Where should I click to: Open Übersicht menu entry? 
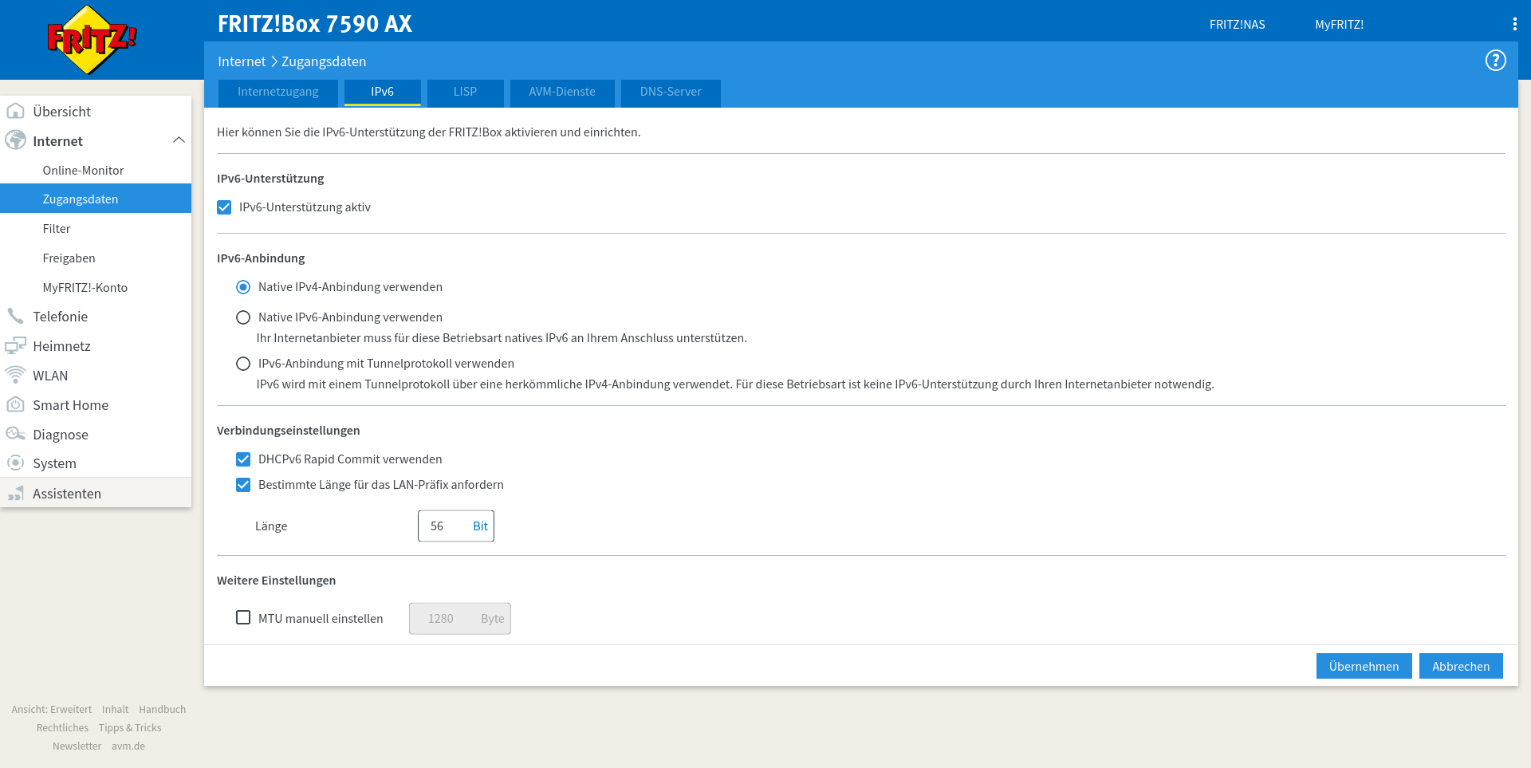[96, 111]
